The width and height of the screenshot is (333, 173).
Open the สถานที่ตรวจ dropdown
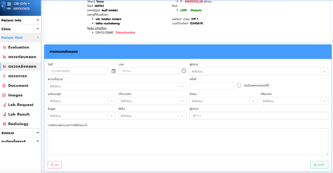[x=182, y=86]
